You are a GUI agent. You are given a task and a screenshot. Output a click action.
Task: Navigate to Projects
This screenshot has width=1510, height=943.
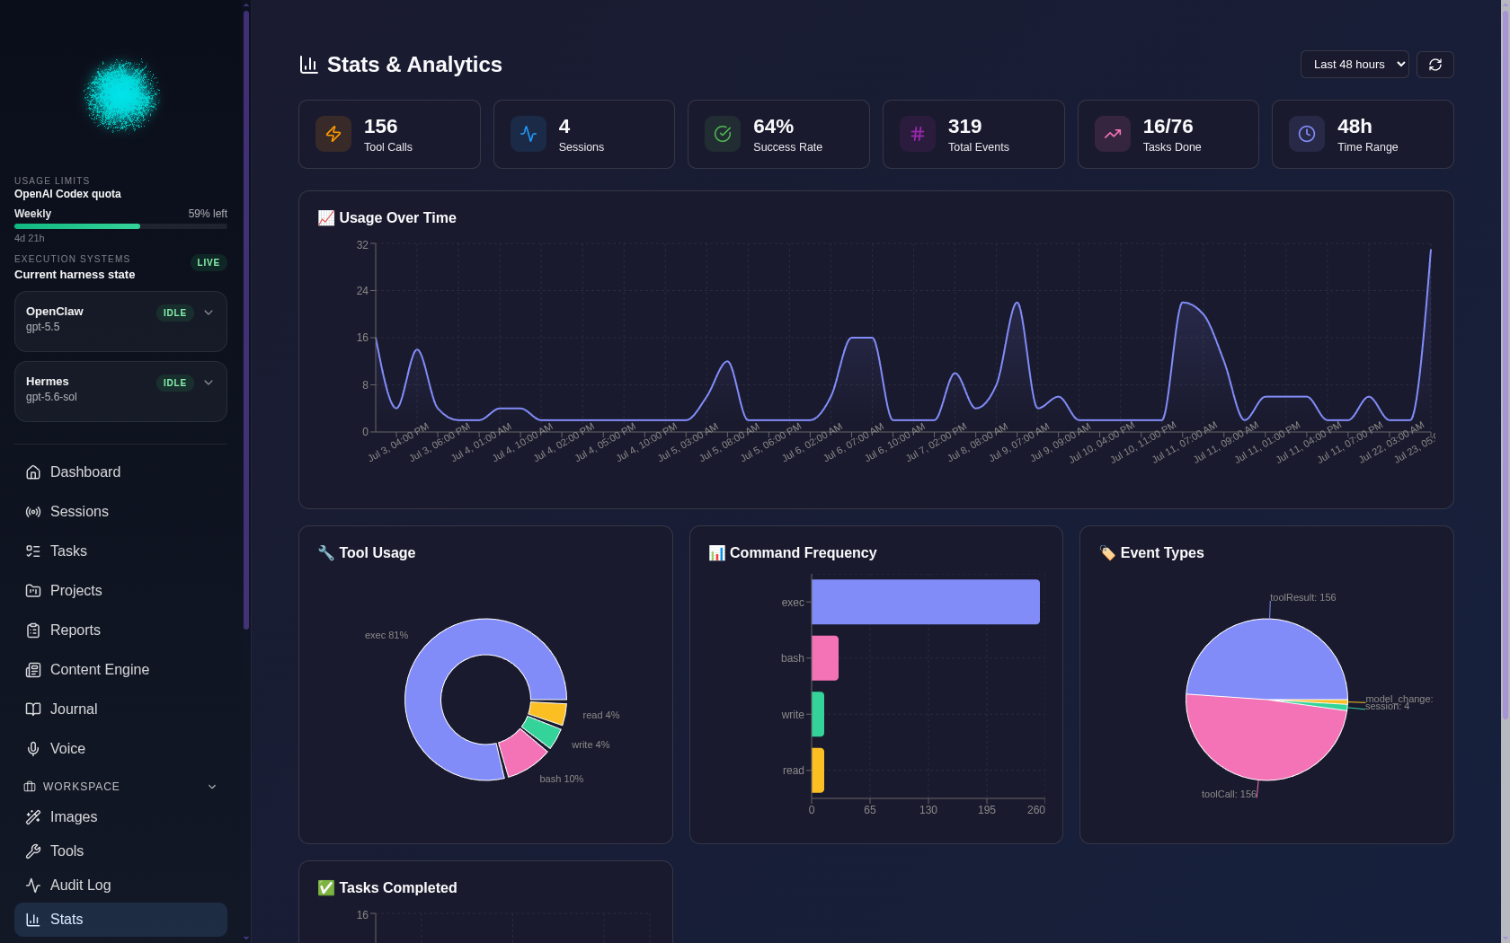pos(120,591)
